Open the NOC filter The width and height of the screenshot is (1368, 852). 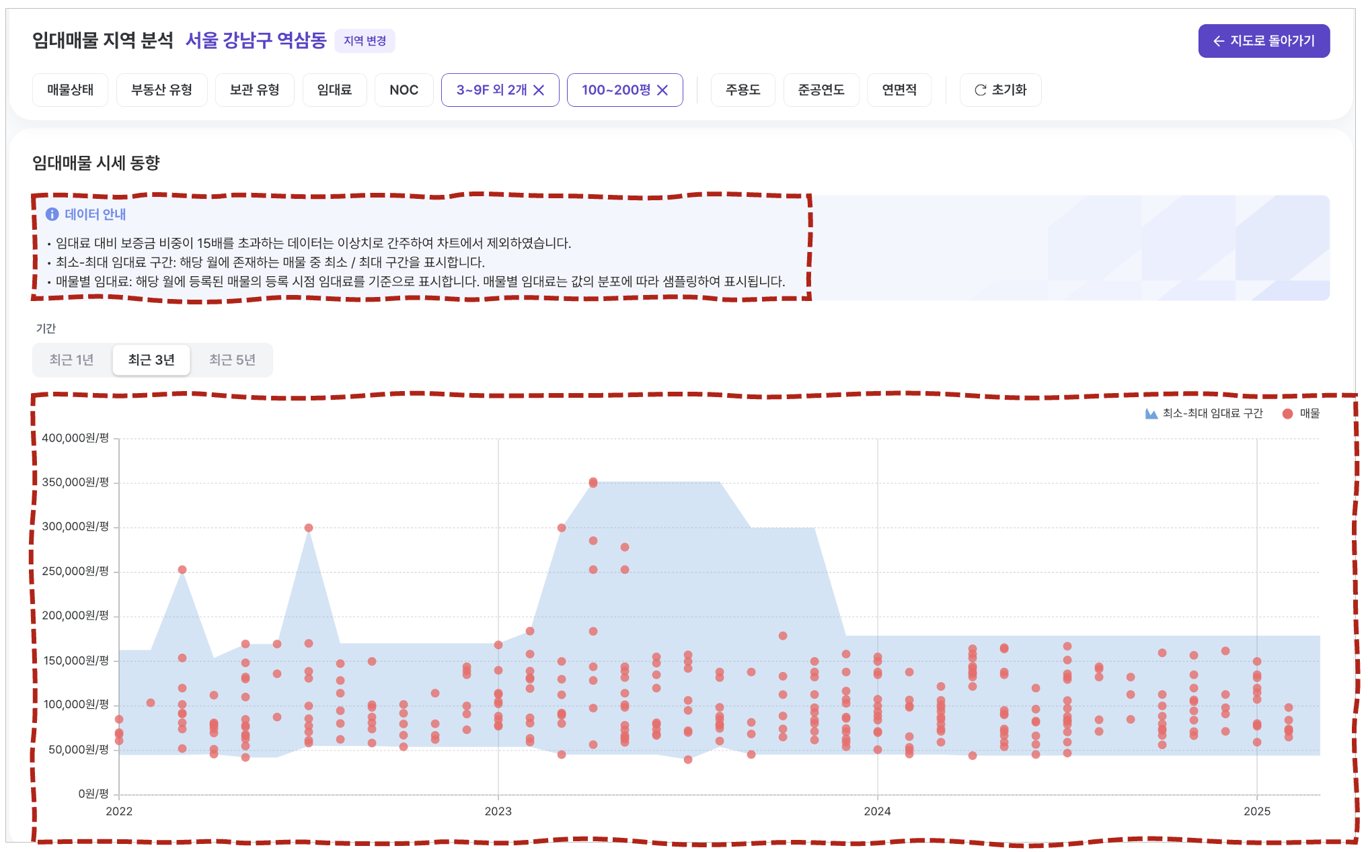tap(404, 90)
